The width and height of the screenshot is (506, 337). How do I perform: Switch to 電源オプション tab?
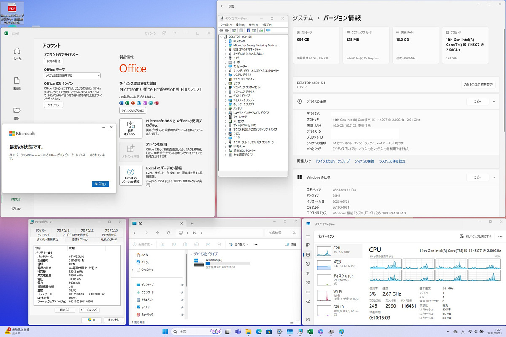(x=80, y=239)
